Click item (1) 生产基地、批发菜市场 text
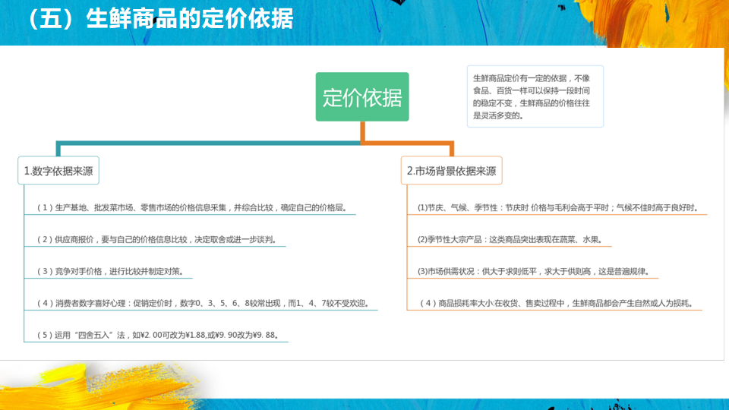729x410 pixels. click(x=192, y=208)
